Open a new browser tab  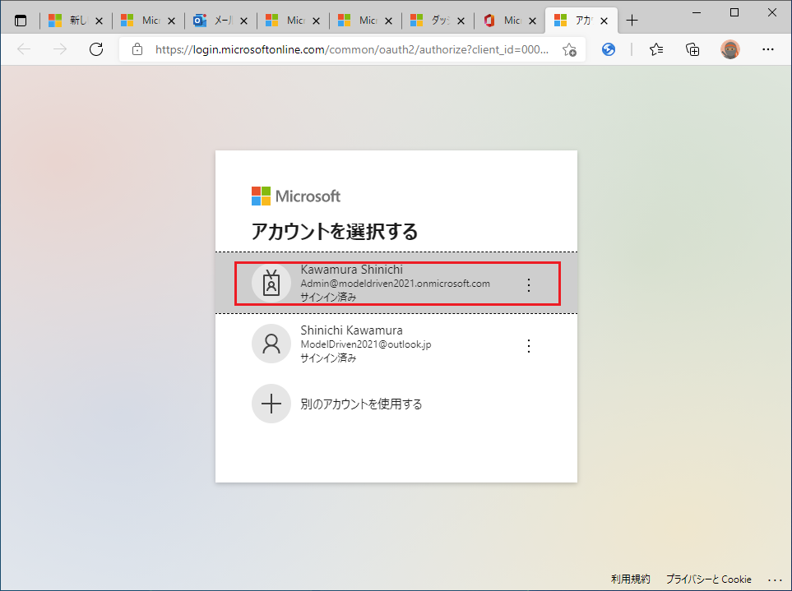click(x=632, y=21)
